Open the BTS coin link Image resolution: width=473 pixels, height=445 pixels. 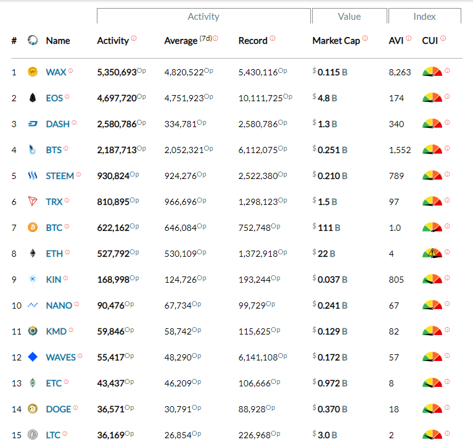(x=54, y=150)
